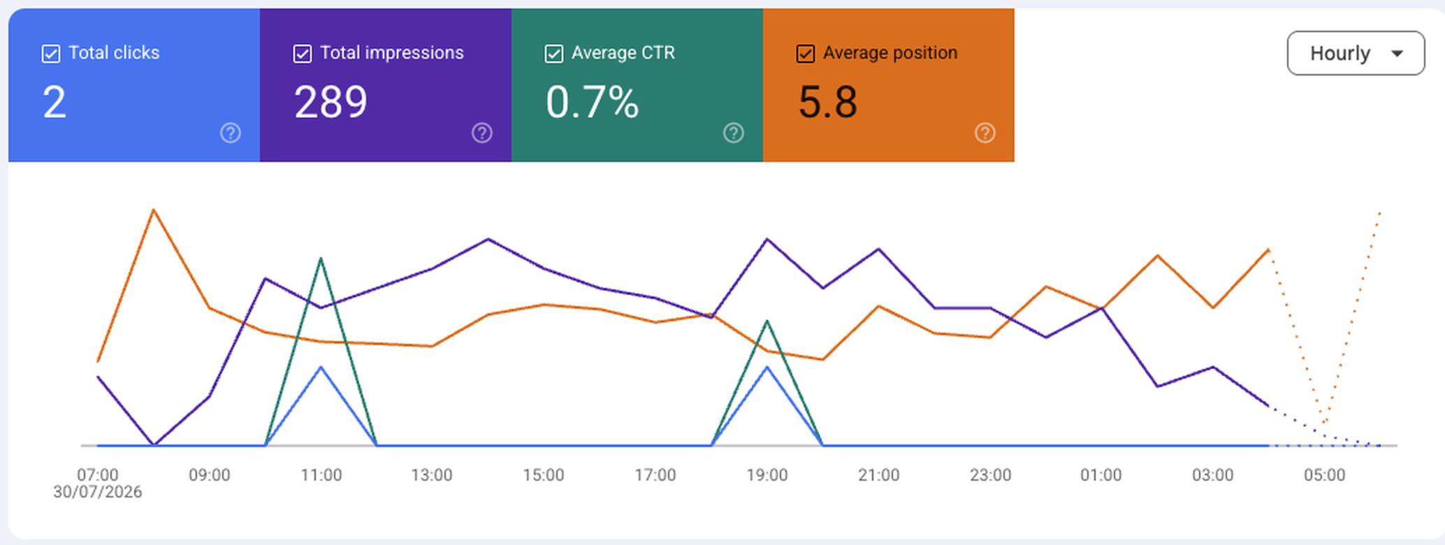Open the Hourly granularity dropdown
The height and width of the screenshot is (545, 1445).
point(1356,53)
